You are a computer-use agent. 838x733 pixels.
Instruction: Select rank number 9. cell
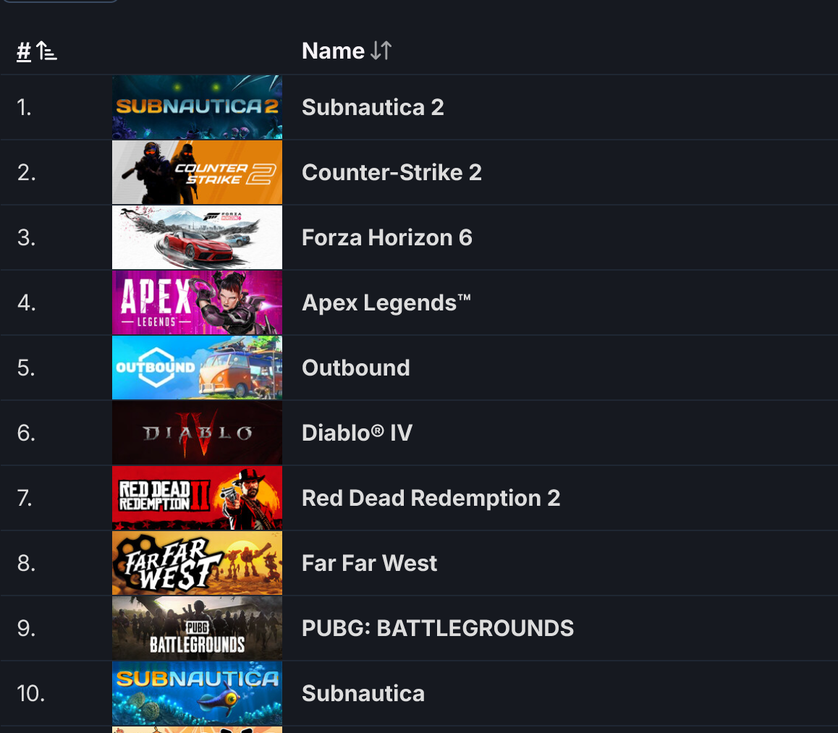(x=26, y=629)
